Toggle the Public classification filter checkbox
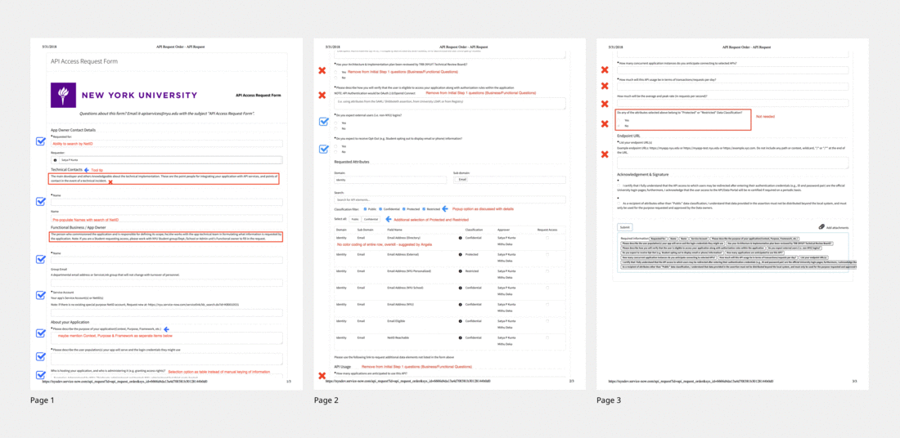Image resolution: width=900 pixels, height=438 pixels. (365, 209)
